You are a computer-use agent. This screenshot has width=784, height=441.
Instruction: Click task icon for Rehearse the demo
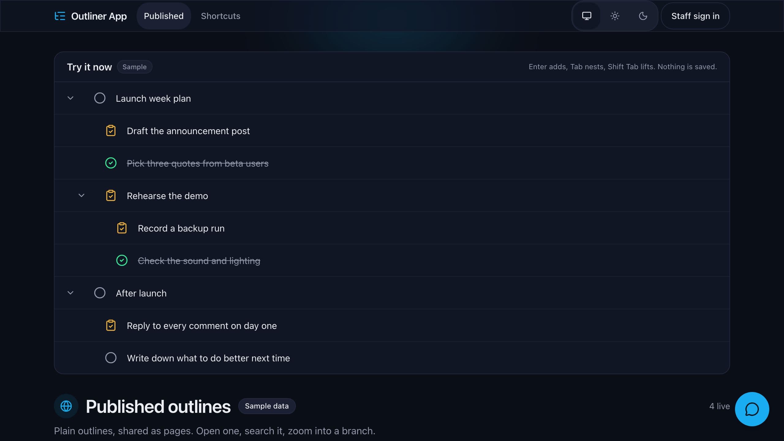111,196
